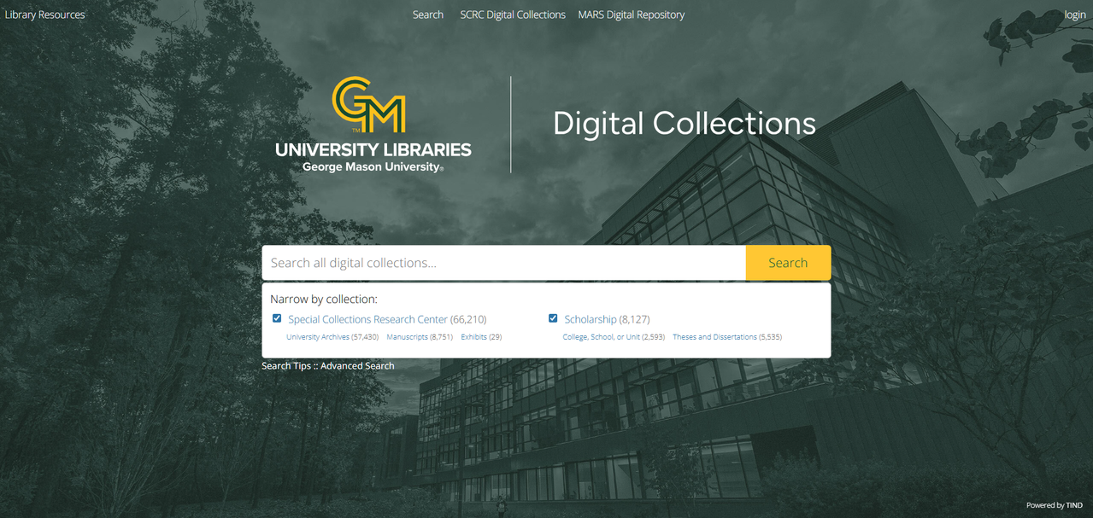Open the Library Resources link
The height and width of the screenshot is (518, 1093).
coord(44,15)
